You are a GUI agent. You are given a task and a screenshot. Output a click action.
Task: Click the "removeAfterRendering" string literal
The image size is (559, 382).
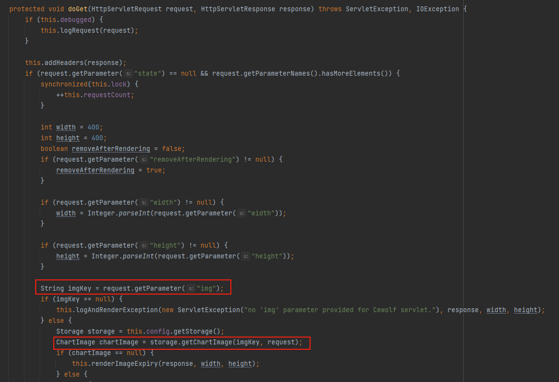[193, 160]
